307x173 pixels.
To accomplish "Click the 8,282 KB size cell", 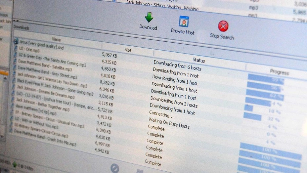I will (107, 83).
